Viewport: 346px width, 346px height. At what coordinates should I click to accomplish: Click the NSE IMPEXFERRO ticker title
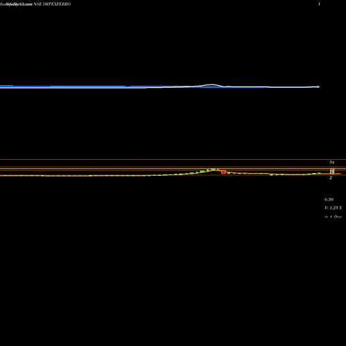[52, 4]
